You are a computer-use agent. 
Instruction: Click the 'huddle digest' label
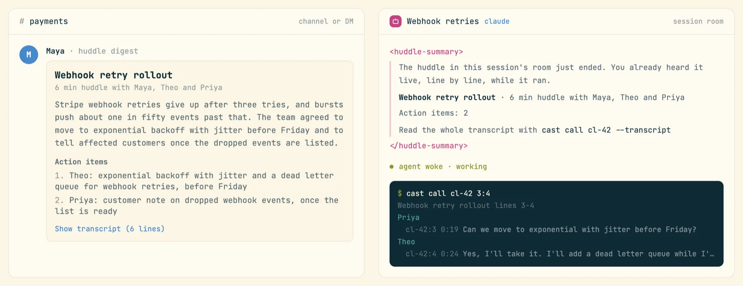point(108,51)
